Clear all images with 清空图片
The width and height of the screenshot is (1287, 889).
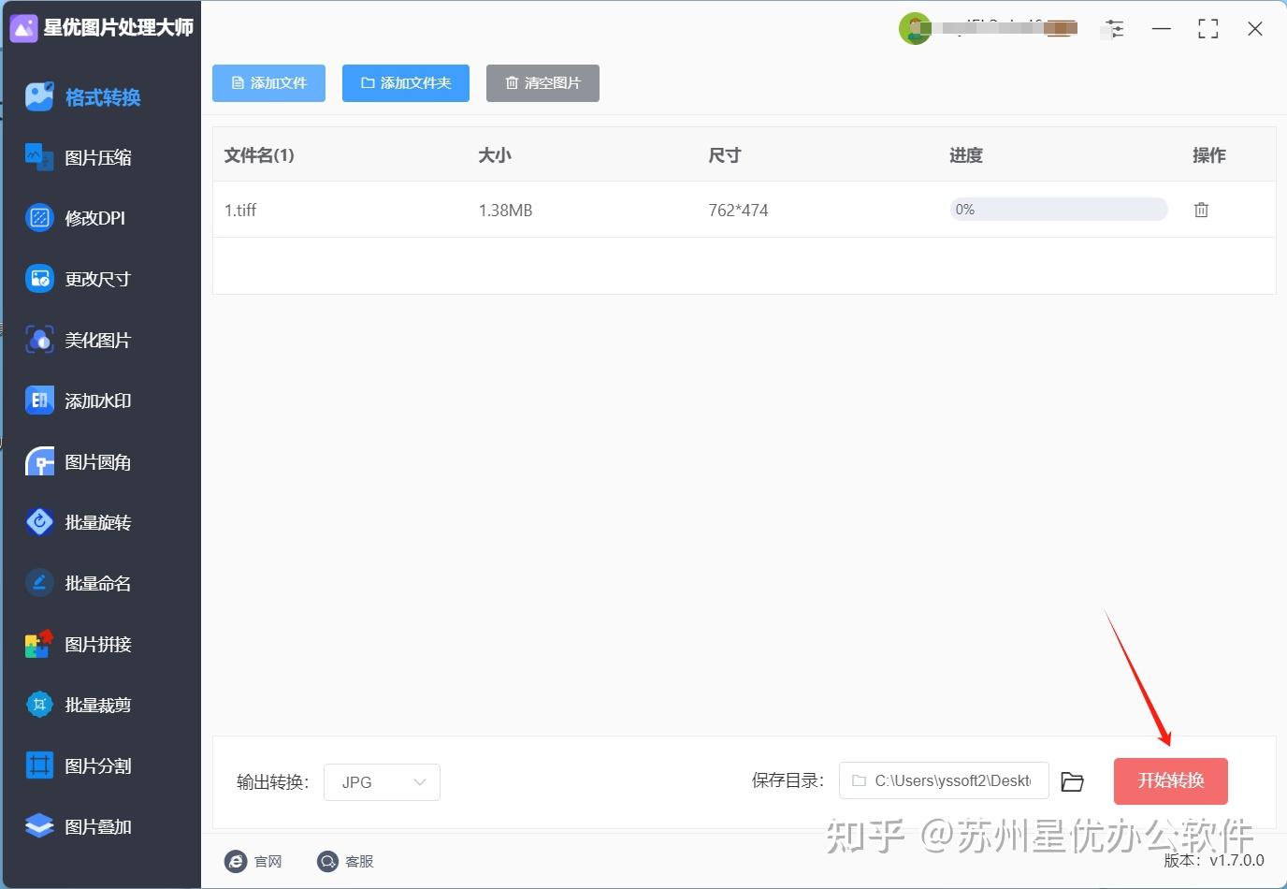click(x=542, y=82)
